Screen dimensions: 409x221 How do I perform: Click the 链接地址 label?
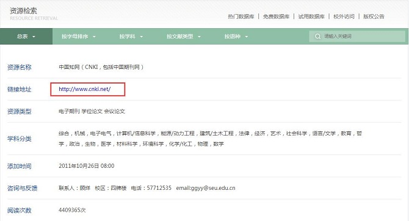point(20,90)
